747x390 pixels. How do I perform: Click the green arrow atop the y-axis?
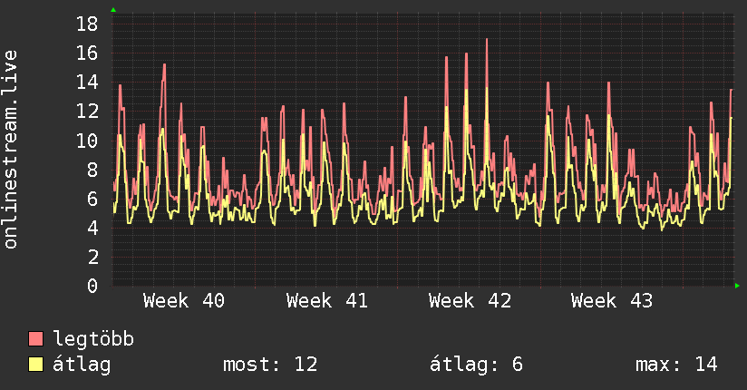tap(113, 10)
